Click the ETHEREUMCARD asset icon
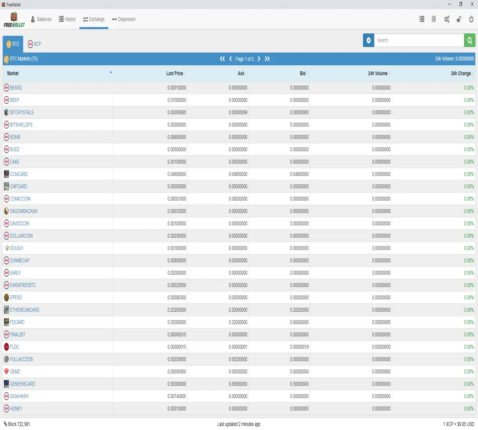478x430 pixels. pyautogui.click(x=6, y=310)
